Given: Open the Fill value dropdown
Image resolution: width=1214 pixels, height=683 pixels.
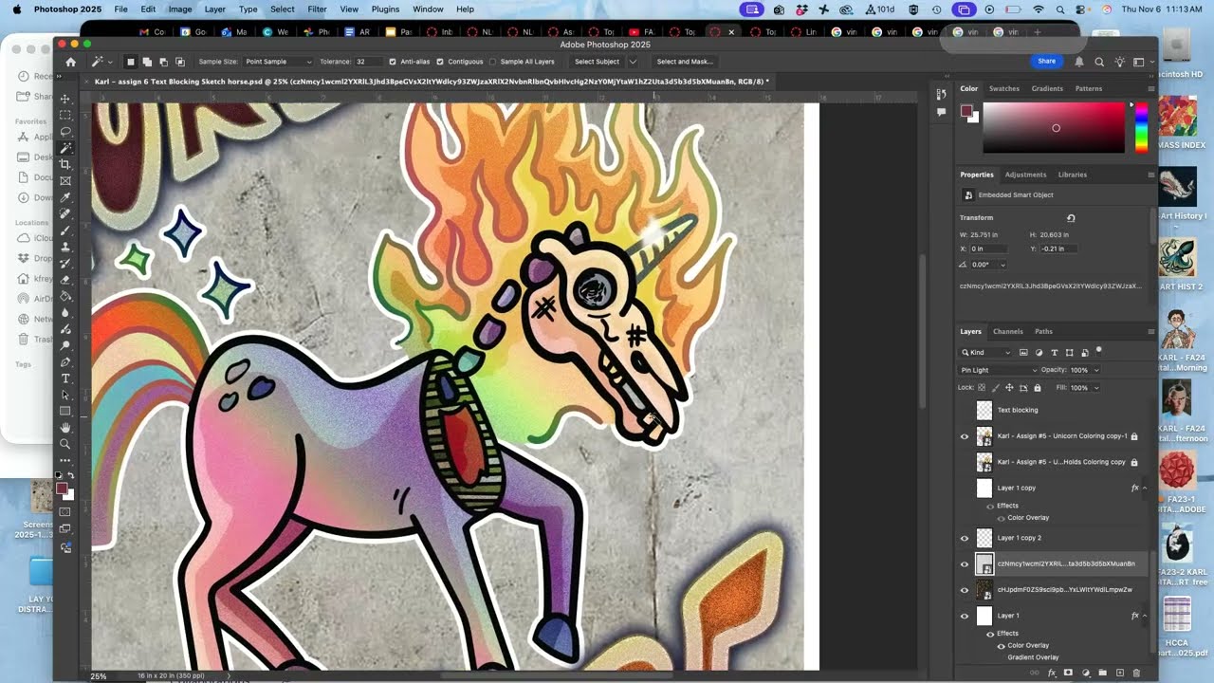Looking at the screenshot, I should point(1096,388).
